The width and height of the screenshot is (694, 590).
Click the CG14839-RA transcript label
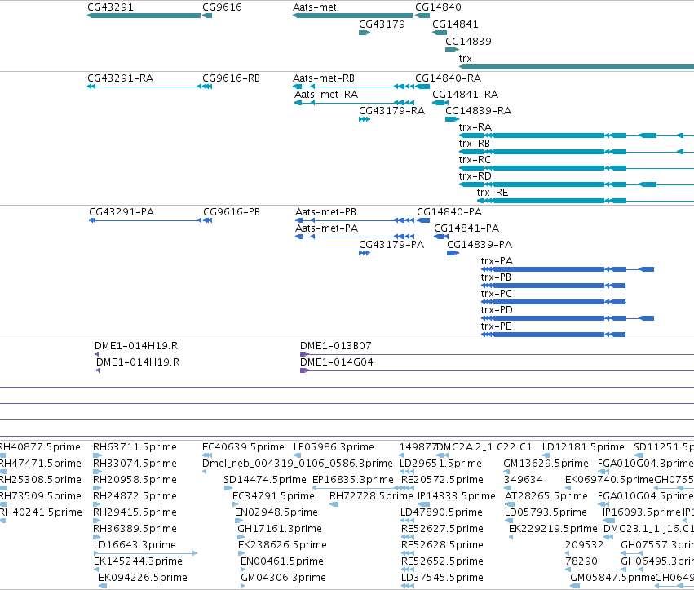478,111
